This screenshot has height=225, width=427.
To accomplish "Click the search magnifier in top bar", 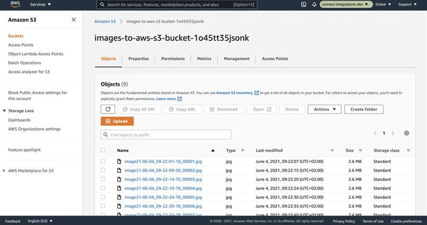I will 102,5.
